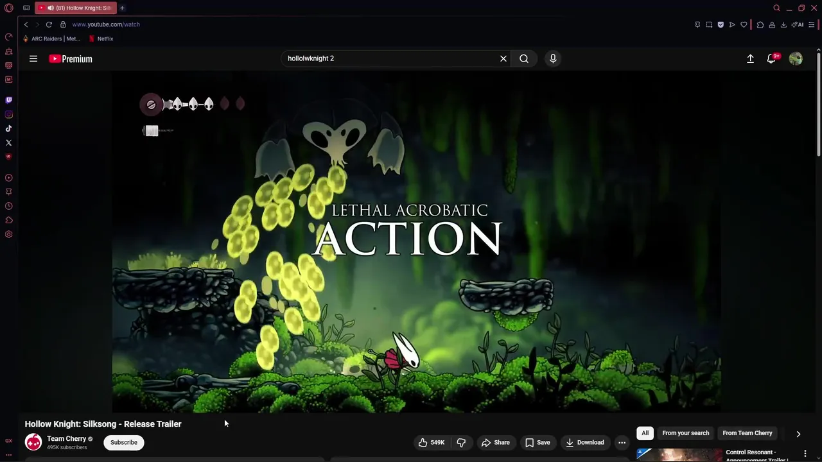Subscribe to Team Cherry
The width and height of the screenshot is (822, 462).
(124, 442)
